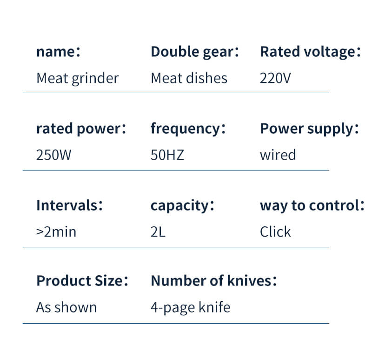Click the 'name:' label
This screenshot has width=372, height=361.
click(x=59, y=52)
